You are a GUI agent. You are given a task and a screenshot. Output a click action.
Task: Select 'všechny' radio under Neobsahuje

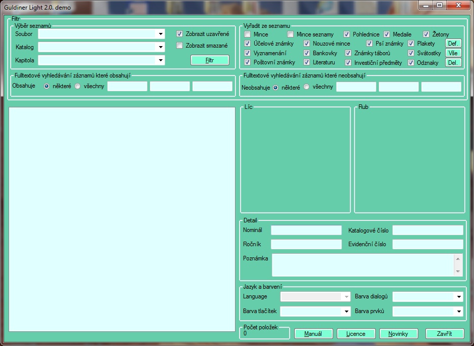point(306,87)
